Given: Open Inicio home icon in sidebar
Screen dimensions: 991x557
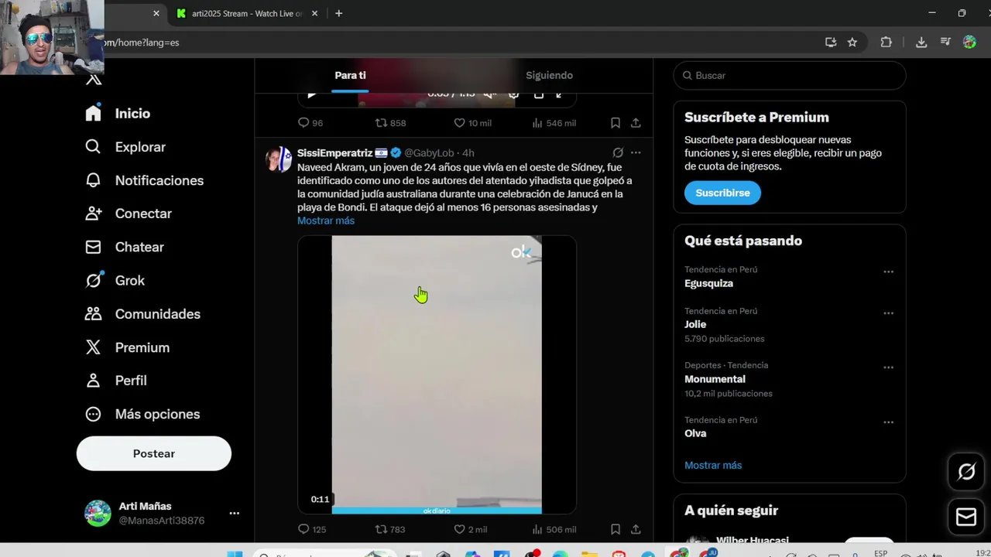Looking at the screenshot, I should tap(94, 113).
